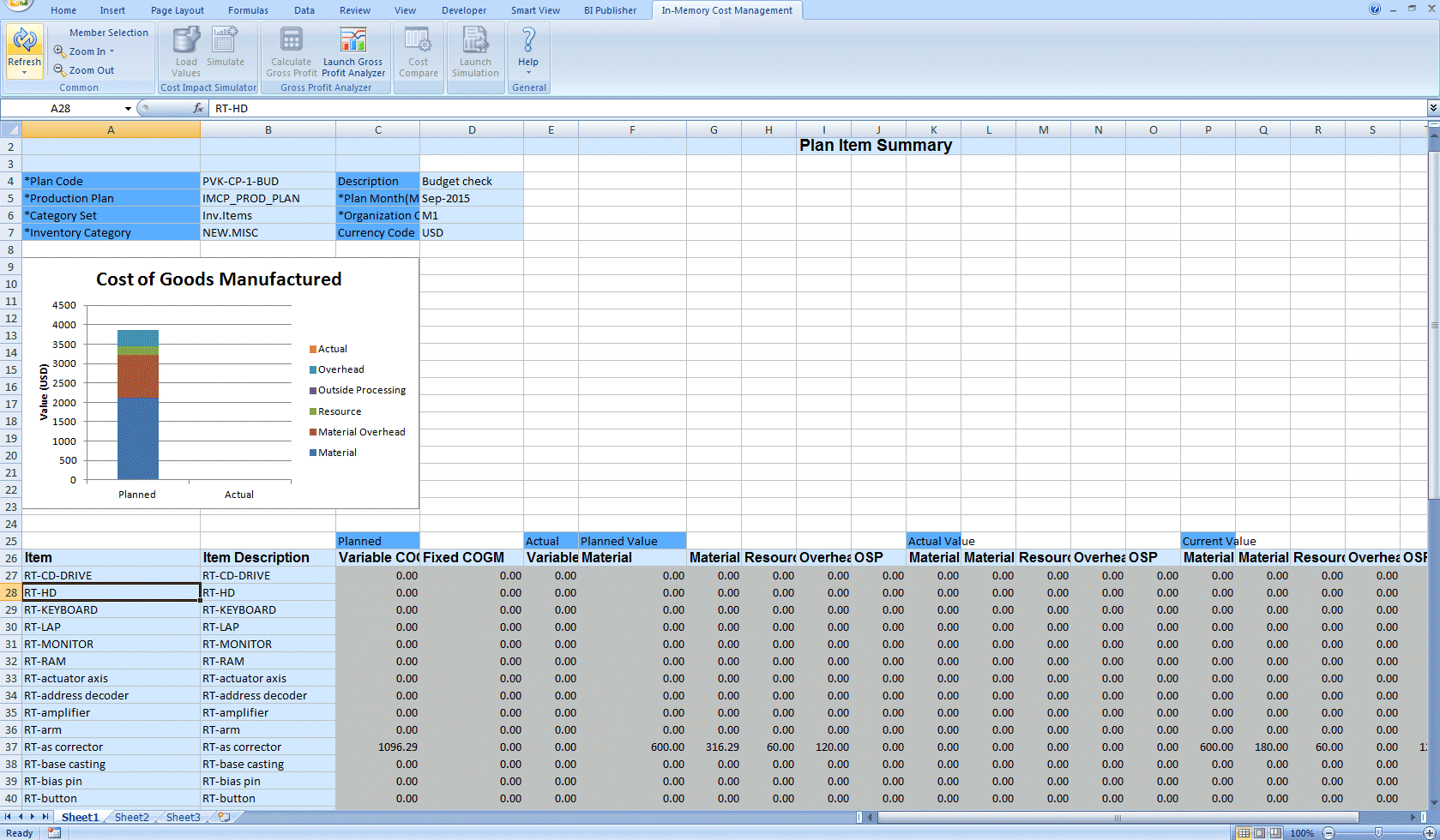The width and height of the screenshot is (1440, 840).
Task: Click the Select All corner of the grid
Action: coord(11,129)
